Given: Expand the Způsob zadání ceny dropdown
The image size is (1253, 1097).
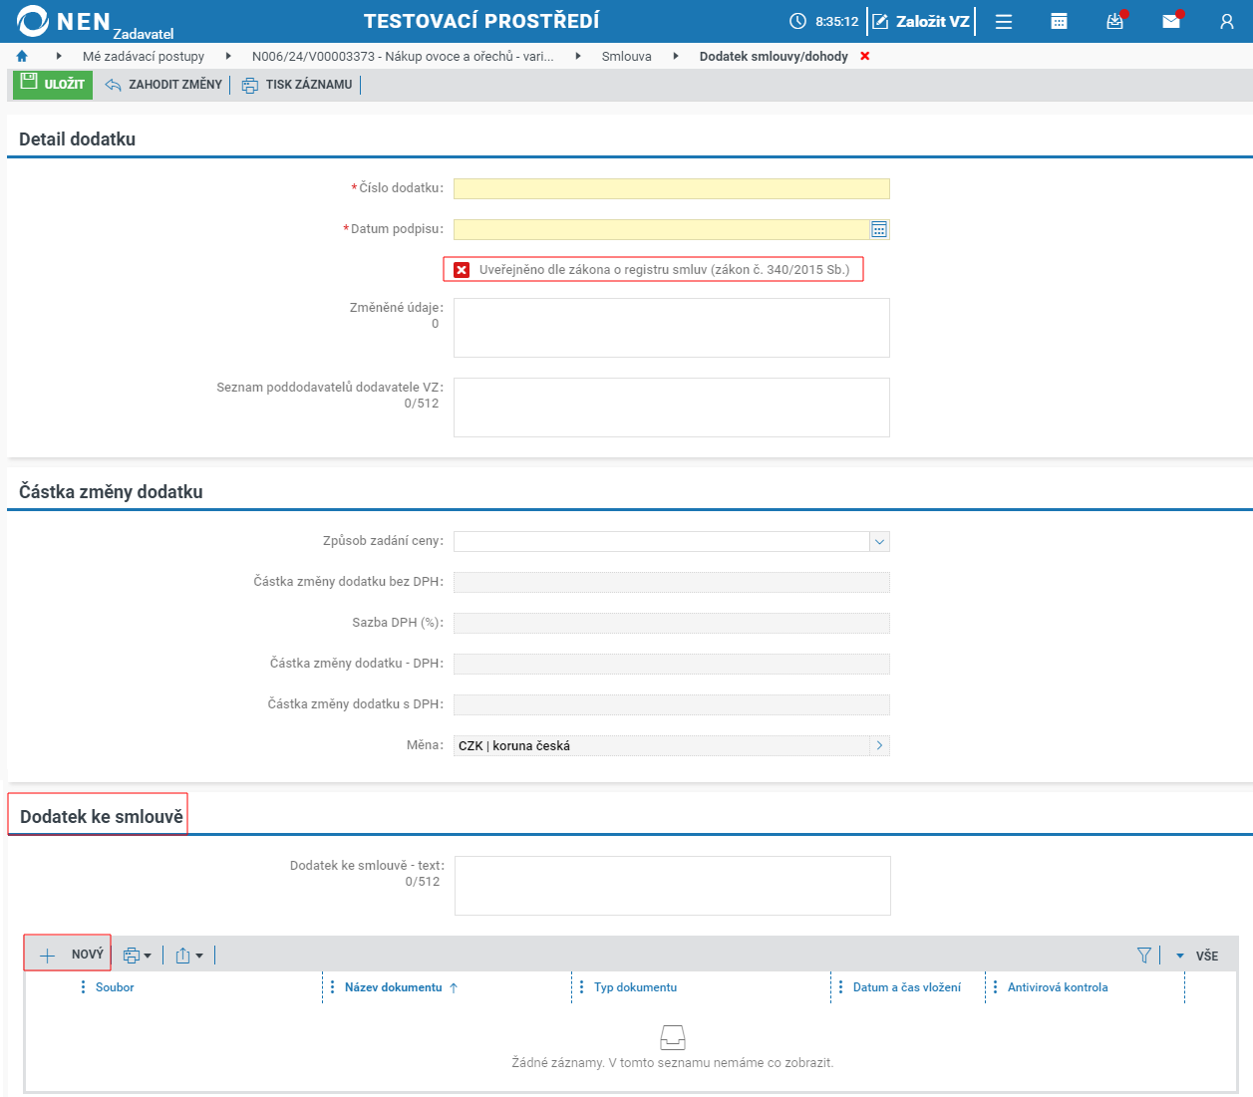Looking at the screenshot, I should click(x=879, y=541).
